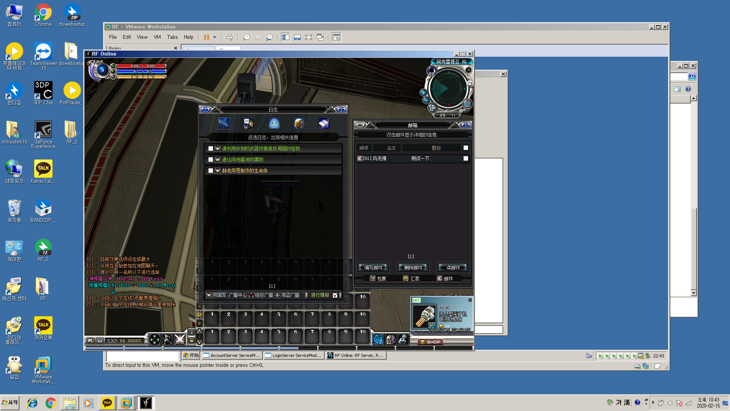Click the minimap zoom-in plus icon
Viewport: 730px width, 411px height.
[423, 92]
